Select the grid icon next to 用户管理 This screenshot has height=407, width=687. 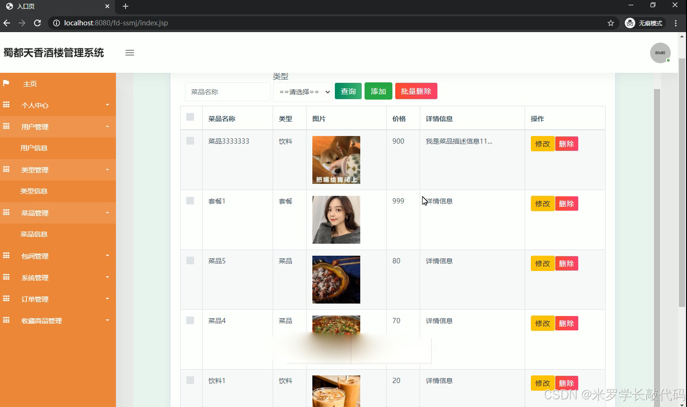point(7,126)
